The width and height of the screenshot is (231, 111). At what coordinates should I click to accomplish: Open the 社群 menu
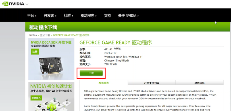tap(68, 15)
